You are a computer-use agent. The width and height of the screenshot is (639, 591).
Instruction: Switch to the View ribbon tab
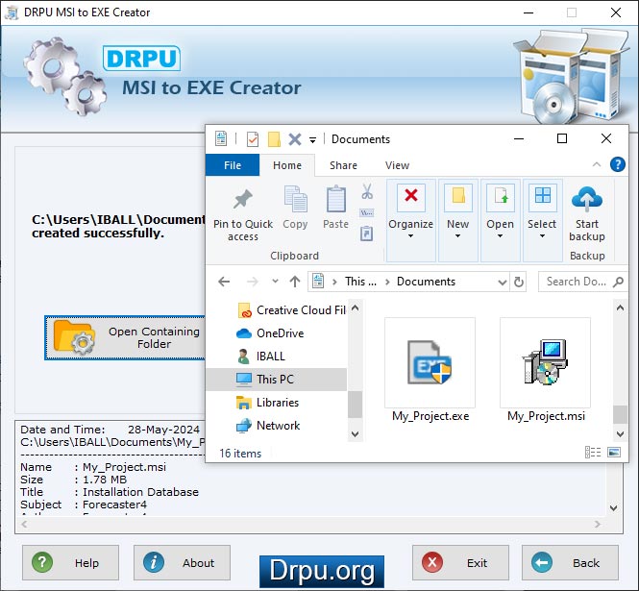coord(397,165)
